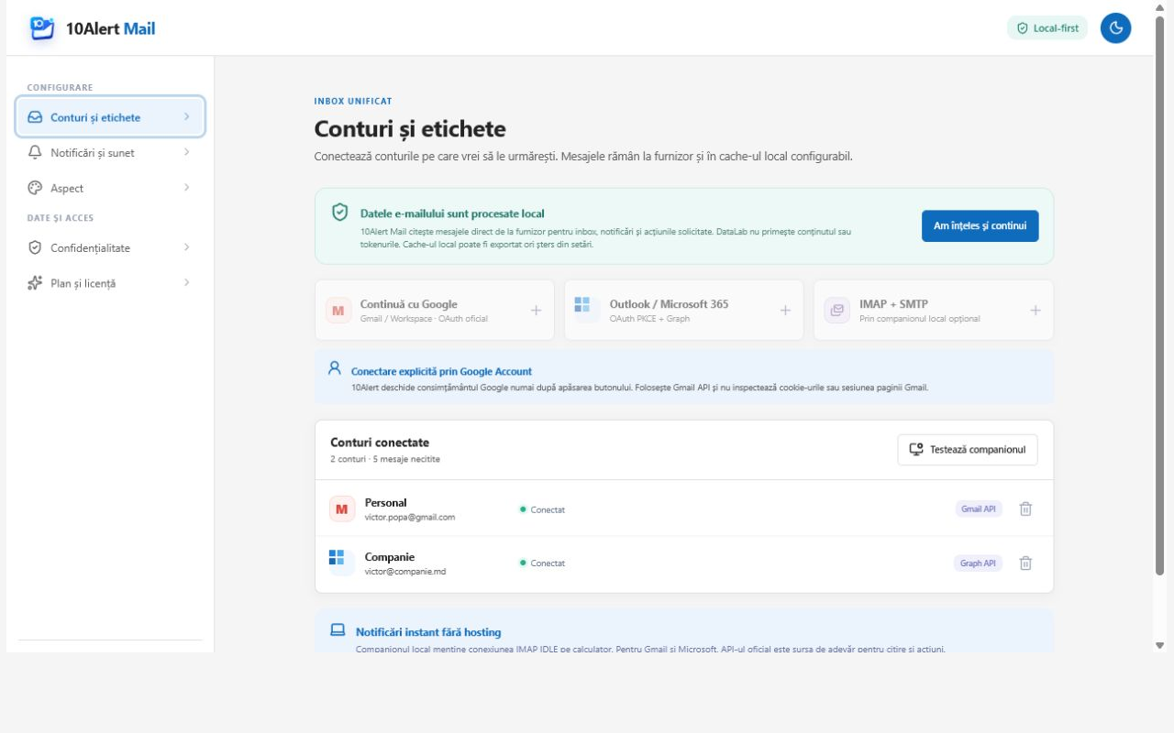Click Gmail icon of Personal account
This screenshot has height=733, width=1174.
click(x=342, y=509)
